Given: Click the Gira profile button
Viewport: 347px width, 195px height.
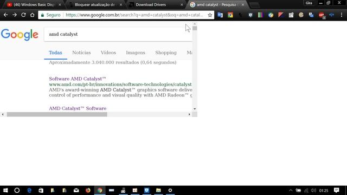Looking at the screenshot, I should [309, 3].
